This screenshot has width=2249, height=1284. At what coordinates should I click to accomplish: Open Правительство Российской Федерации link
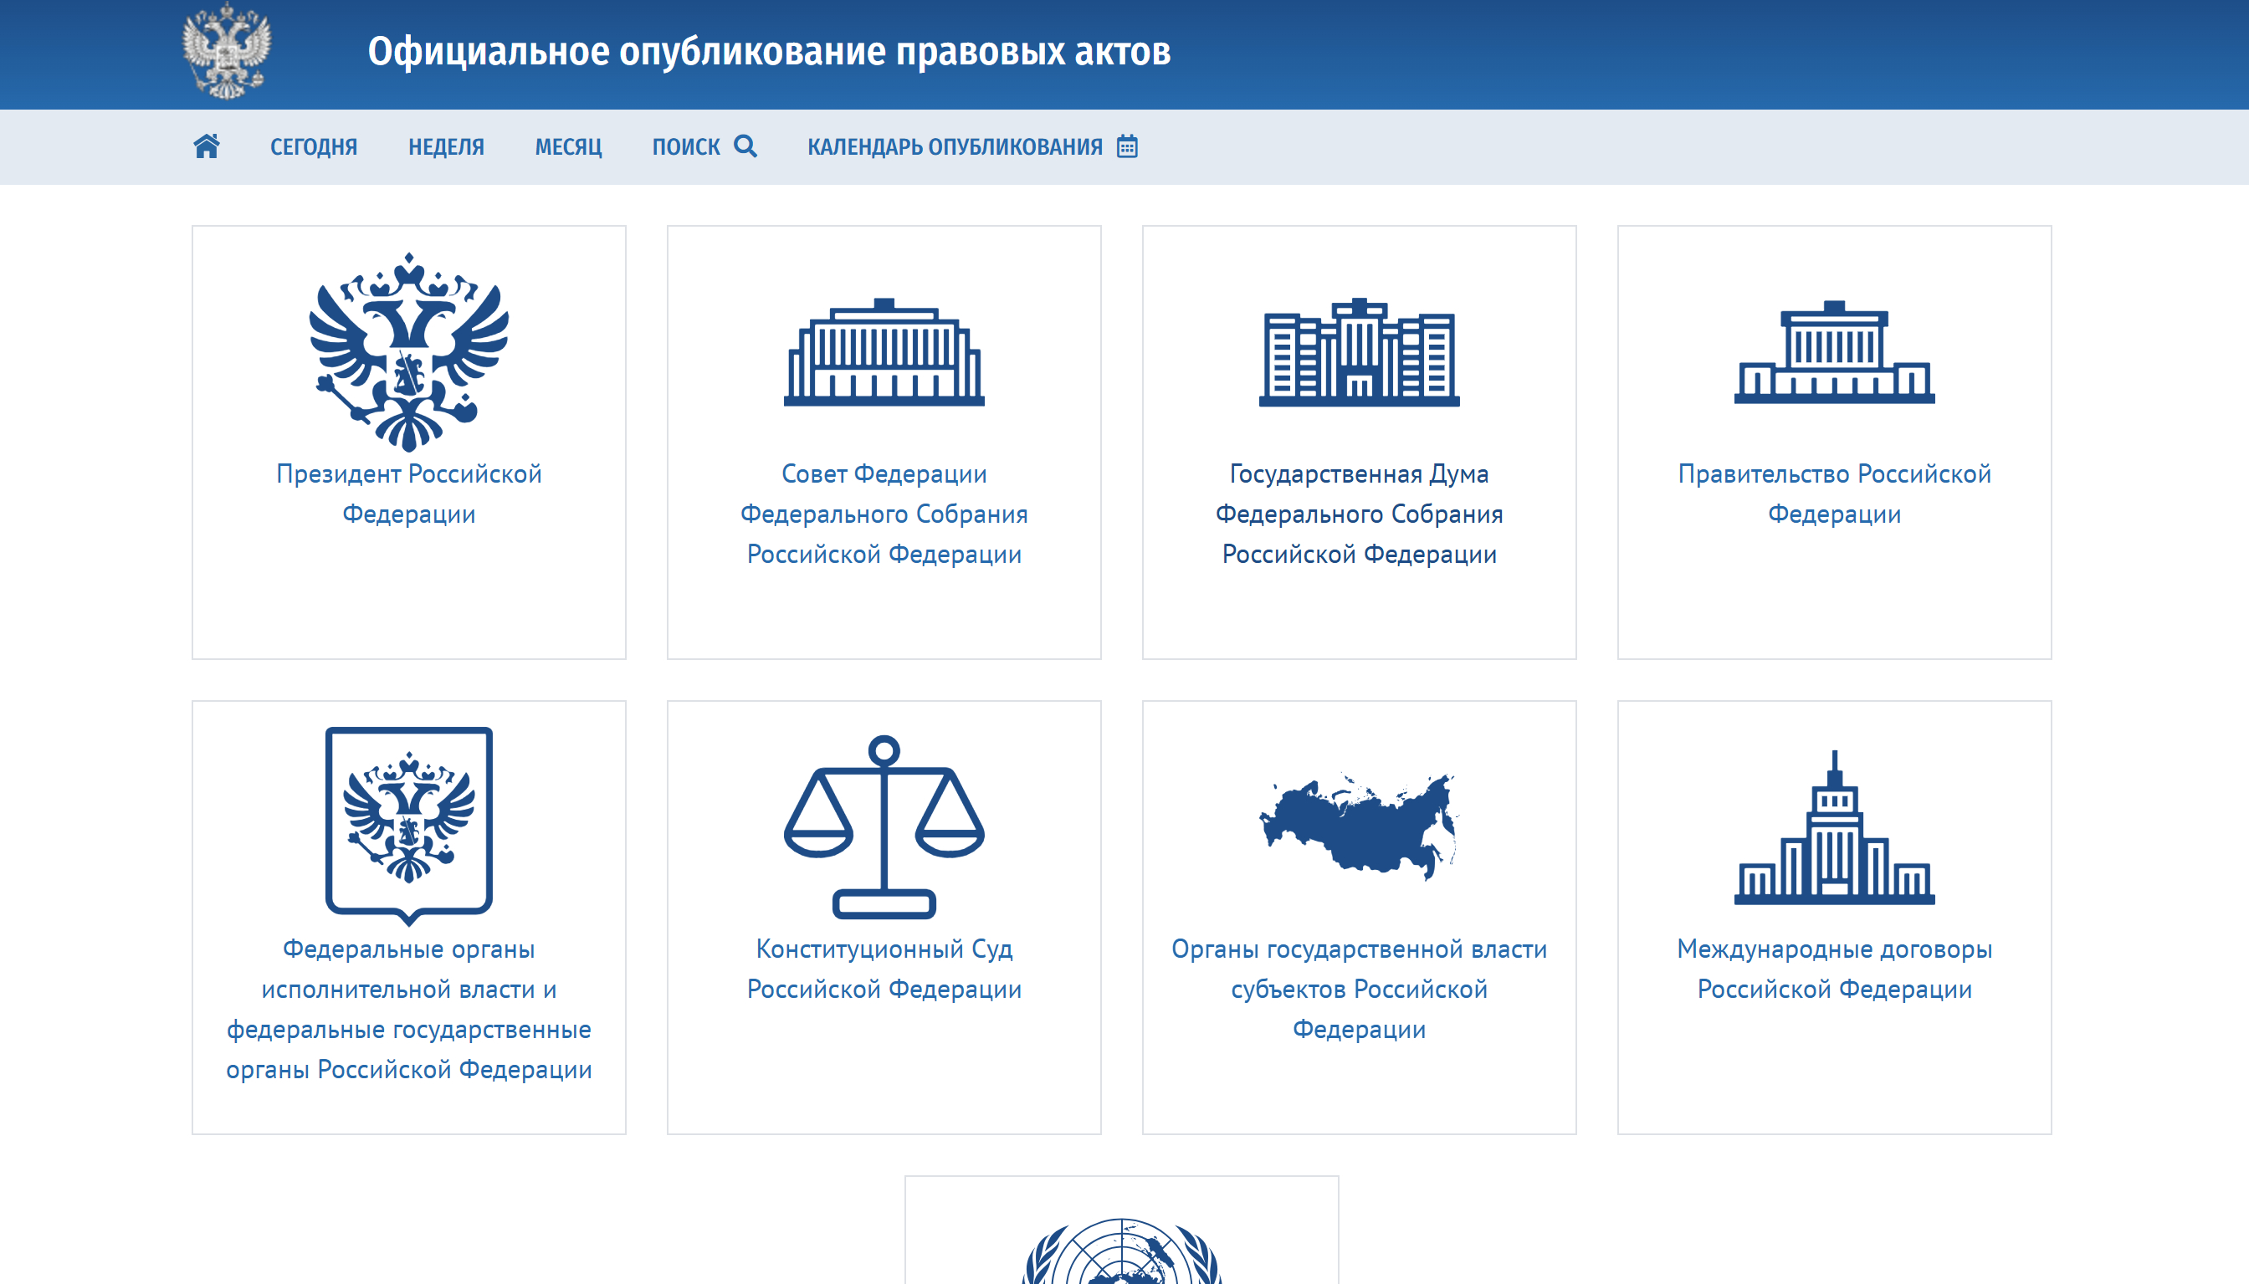pos(1835,494)
